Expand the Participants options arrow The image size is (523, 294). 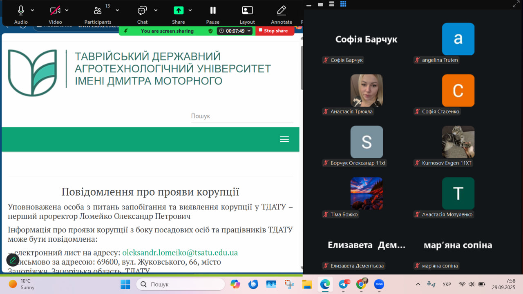117,10
